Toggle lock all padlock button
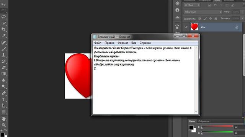This screenshot has height=137, width=245. pos(216,19)
